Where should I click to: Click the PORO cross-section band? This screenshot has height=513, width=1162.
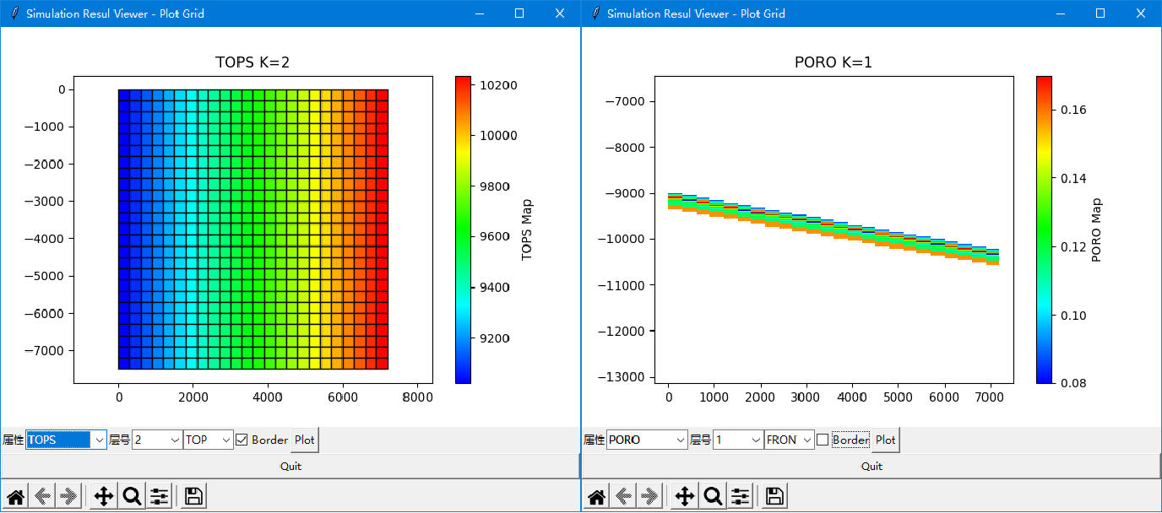click(833, 229)
